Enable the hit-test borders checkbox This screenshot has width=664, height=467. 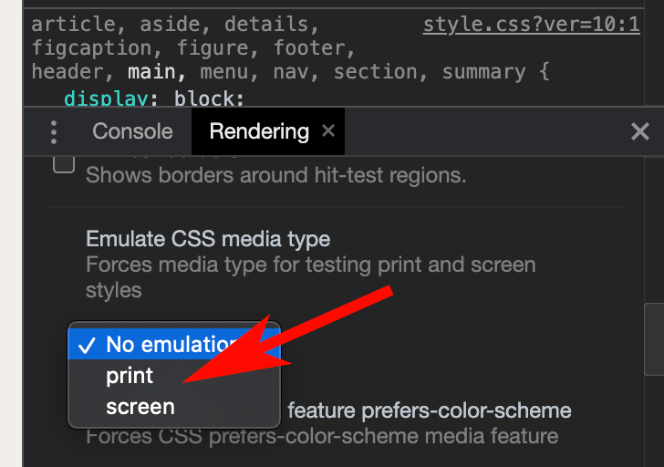tap(64, 164)
